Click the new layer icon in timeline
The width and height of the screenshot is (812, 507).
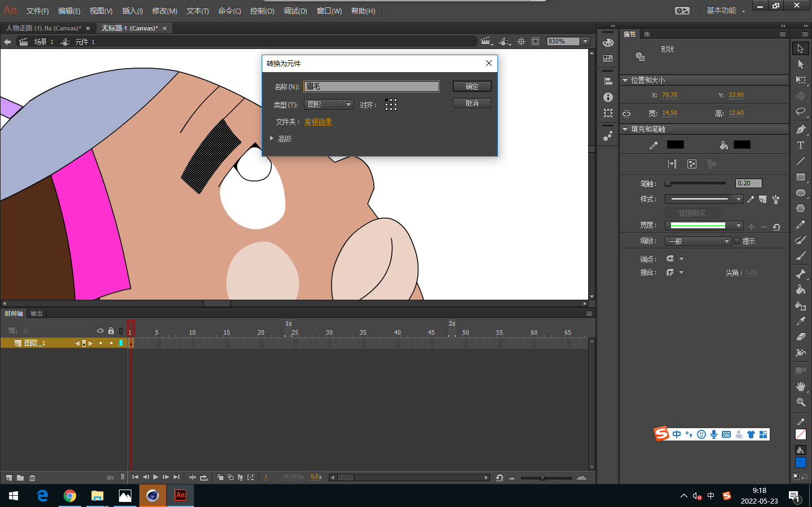pyautogui.click(x=9, y=478)
